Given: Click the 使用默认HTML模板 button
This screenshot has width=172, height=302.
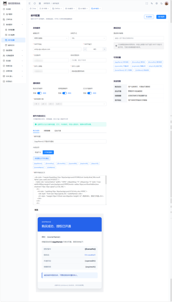Looking at the screenshot, I should click(42, 158).
